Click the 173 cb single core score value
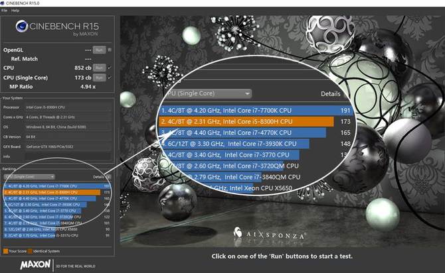445x273 pixels. (83, 78)
